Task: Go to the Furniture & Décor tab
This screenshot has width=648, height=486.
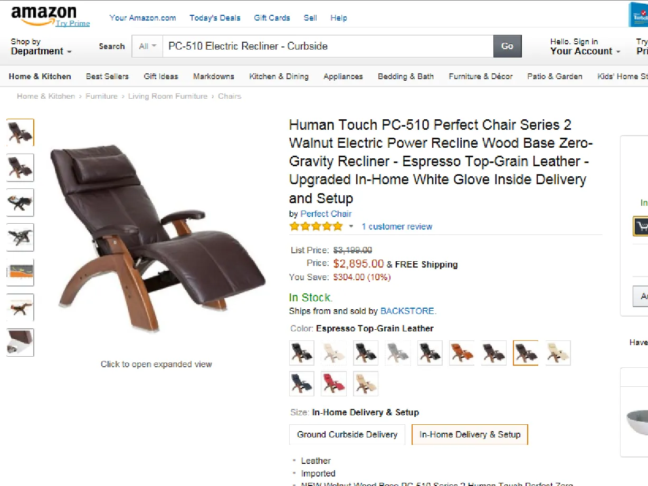Action: pyautogui.click(x=481, y=76)
